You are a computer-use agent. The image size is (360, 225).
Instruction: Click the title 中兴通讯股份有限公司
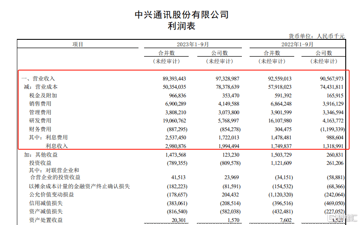[182, 15]
